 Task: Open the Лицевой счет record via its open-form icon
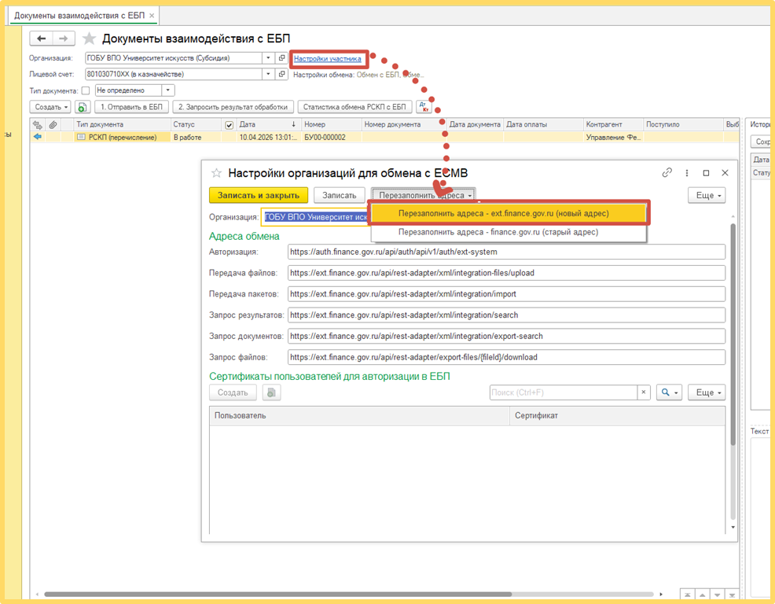coord(281,74)
